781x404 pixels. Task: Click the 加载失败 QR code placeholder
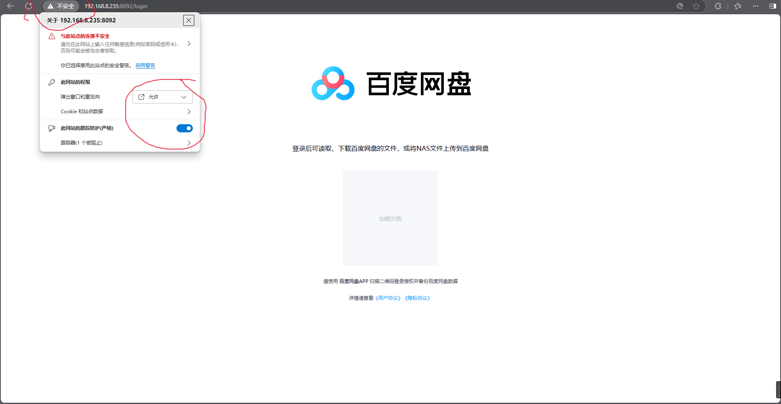point(390,218)
